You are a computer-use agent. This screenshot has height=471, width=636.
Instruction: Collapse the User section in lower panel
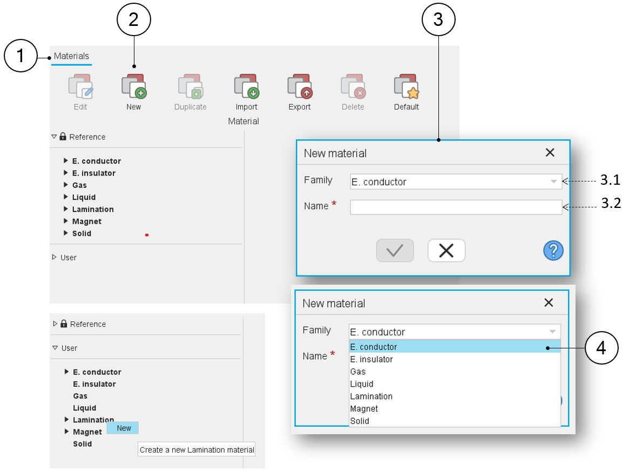[55, 348]
